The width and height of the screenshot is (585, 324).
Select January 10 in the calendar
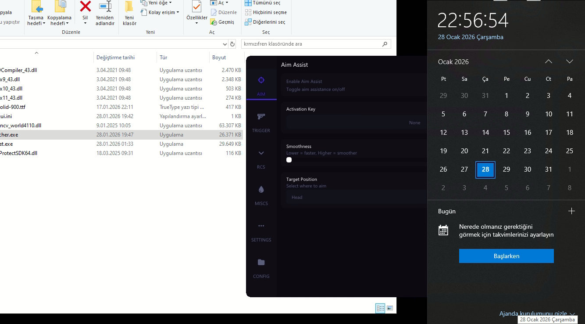coord(549,114)
